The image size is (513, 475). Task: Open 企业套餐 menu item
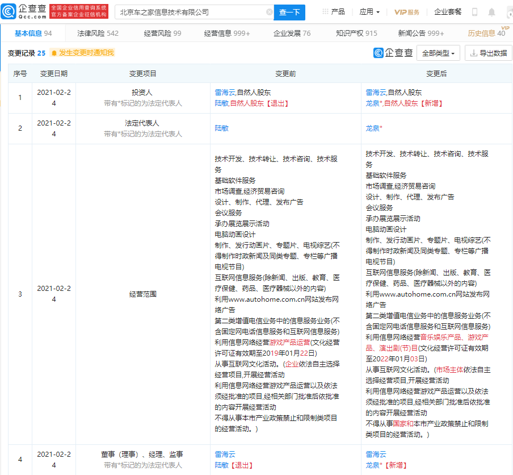pos(448,12)
